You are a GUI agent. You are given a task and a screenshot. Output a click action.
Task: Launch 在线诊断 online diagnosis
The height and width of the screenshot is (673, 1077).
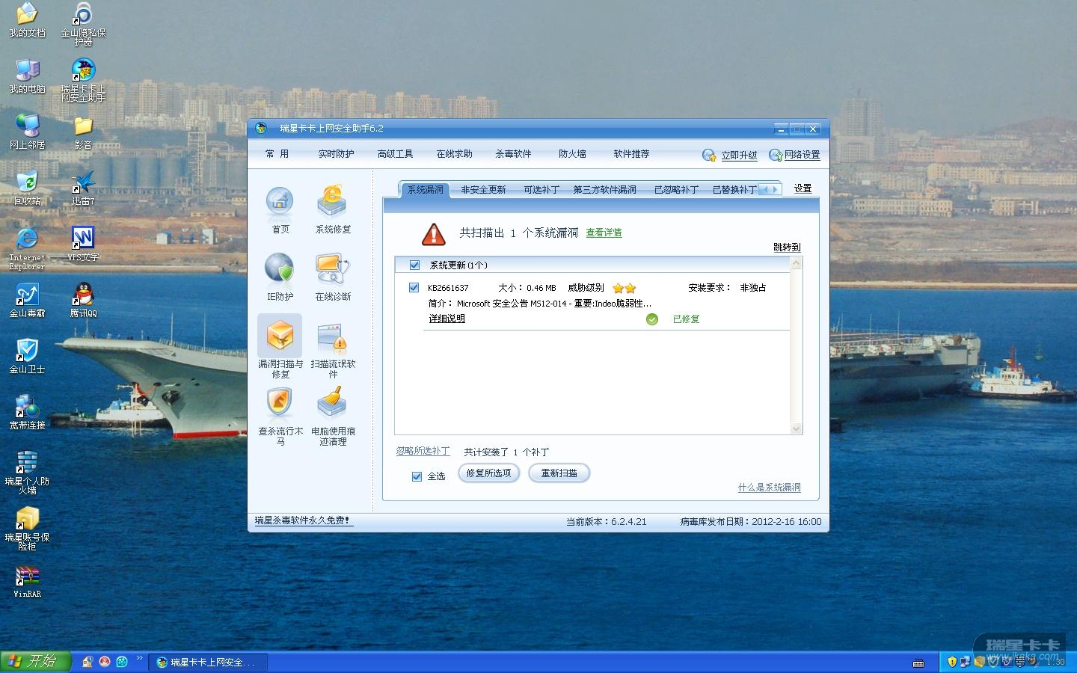pyautogui.click(x=333, y=277)
